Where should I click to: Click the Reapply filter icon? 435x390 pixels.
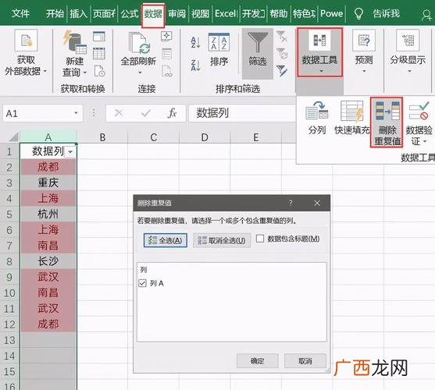282,53
